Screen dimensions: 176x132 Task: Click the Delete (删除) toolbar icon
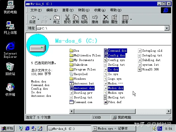tap(106, 19)
